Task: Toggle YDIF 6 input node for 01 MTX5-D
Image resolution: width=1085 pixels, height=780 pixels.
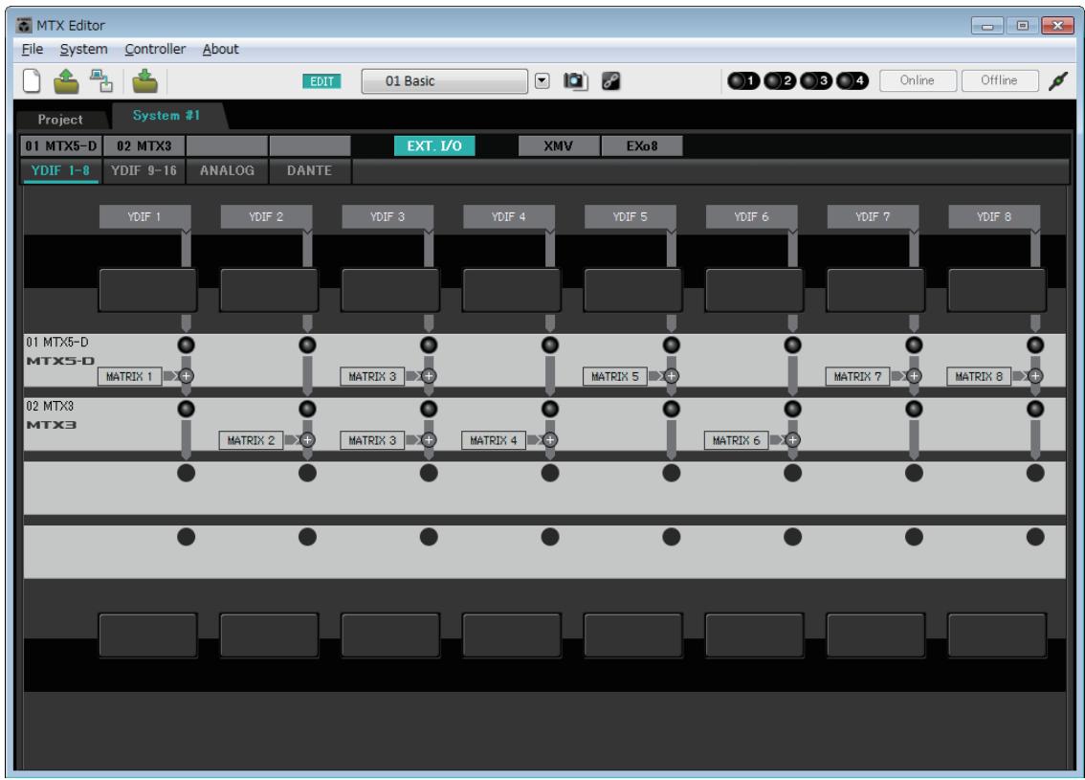Action: click(793, 345)
